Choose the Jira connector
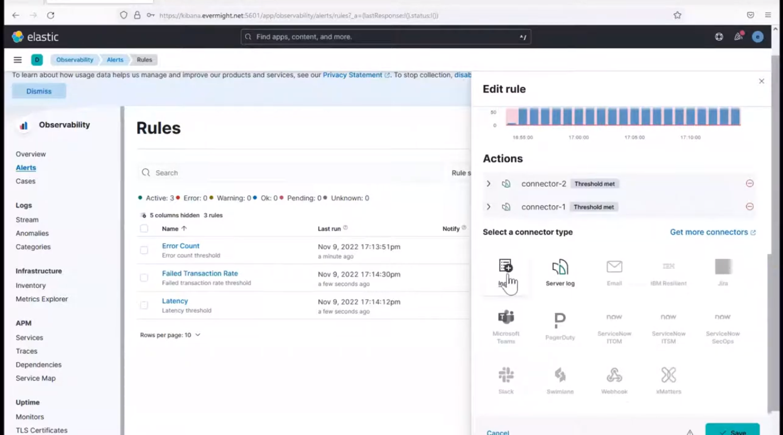Screen dimensions: 783x435 [x=723, y=273]
